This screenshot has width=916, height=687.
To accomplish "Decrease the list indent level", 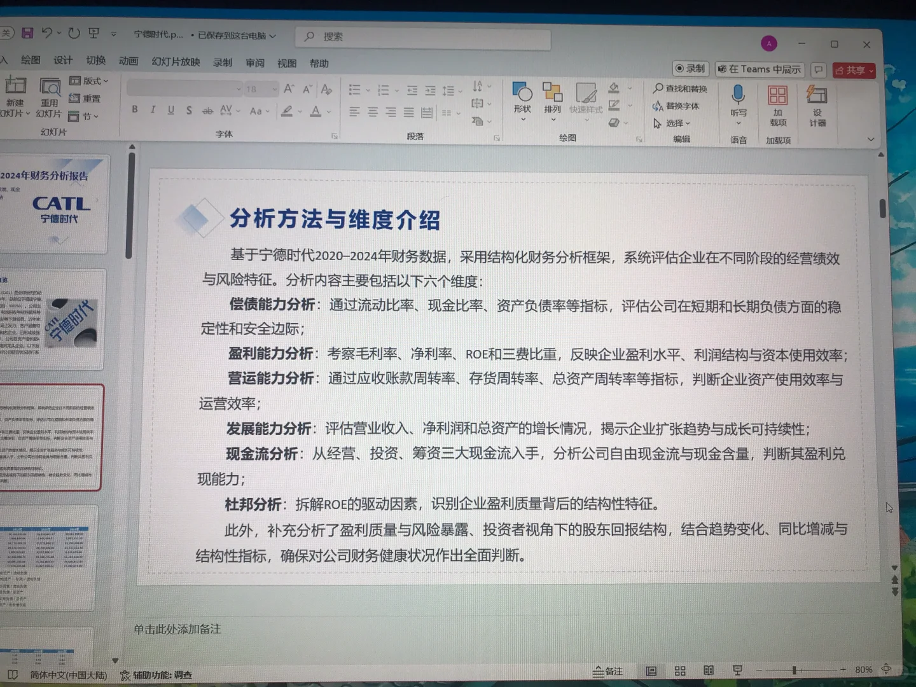I will click(x=412, y=90).
